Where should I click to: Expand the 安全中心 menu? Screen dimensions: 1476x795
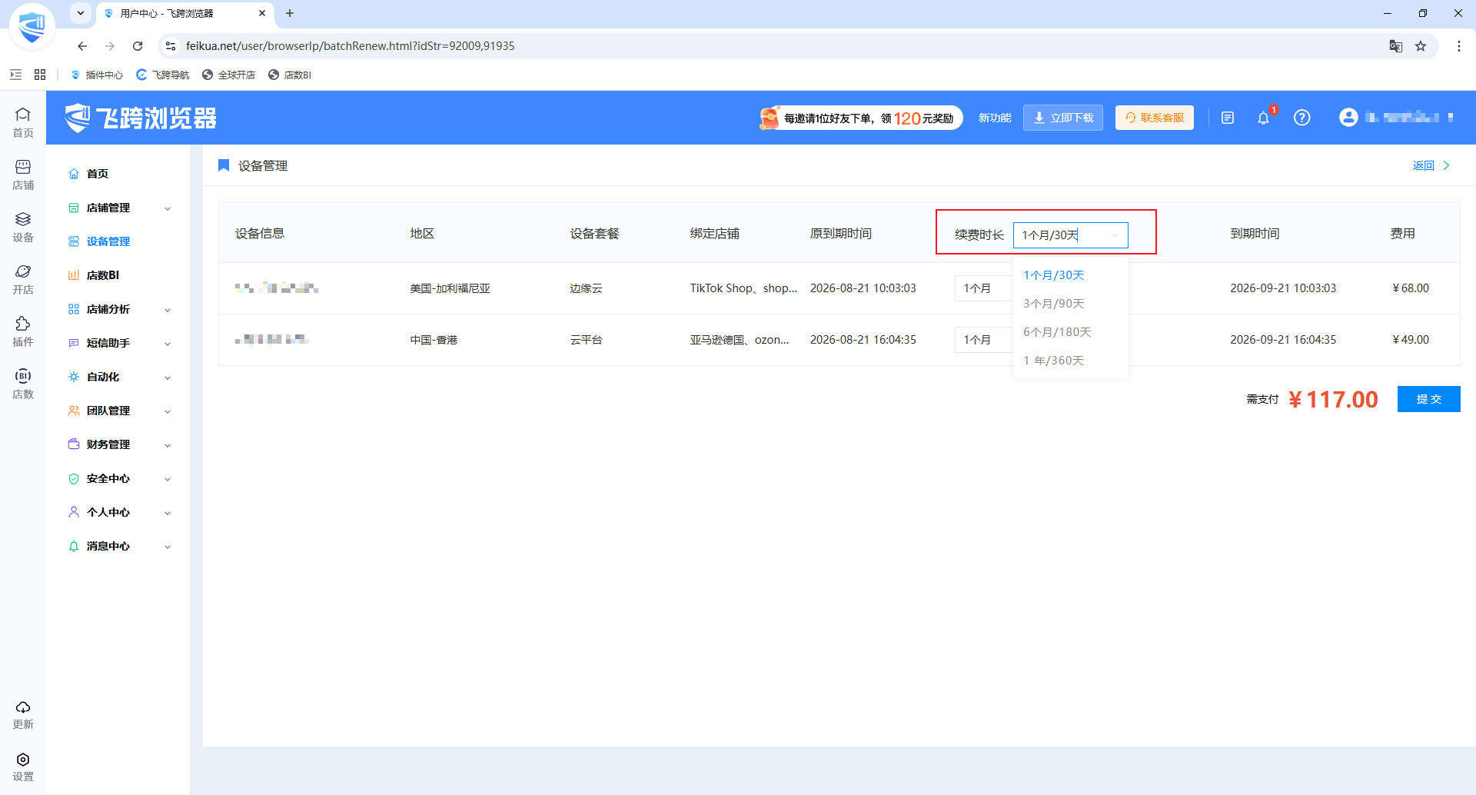tap(120, 478)
